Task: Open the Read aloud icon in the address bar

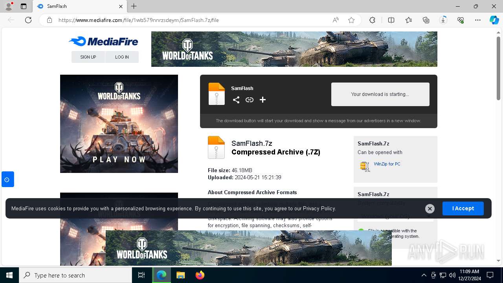Action: (336, 20)
